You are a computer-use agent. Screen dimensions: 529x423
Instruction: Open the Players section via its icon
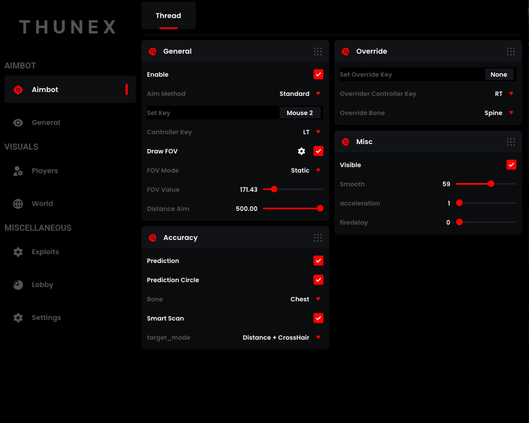click(x=18, y=170)
